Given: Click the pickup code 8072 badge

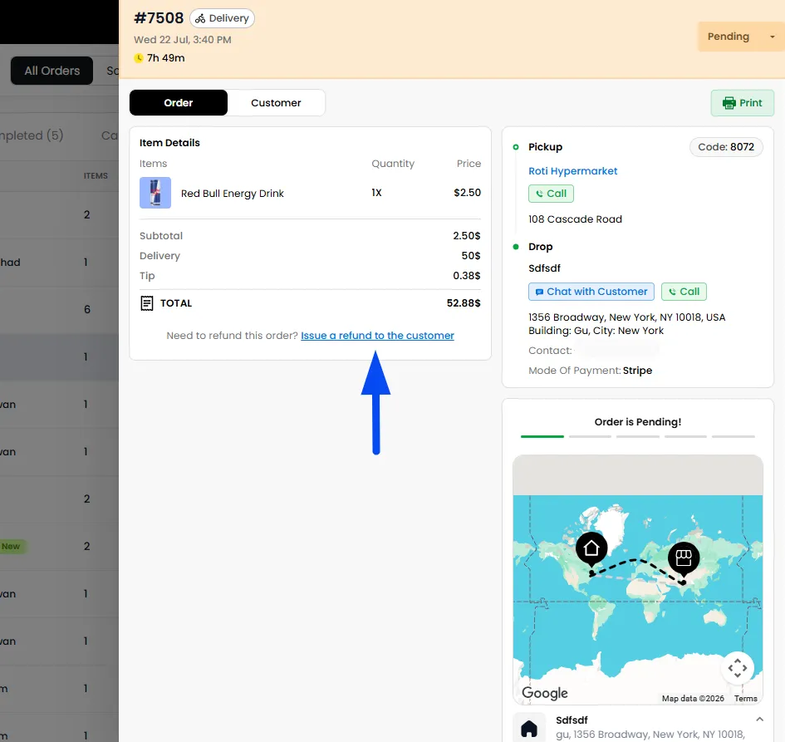Looking at the screenshot, I should pyautogui.click(x=726, y=147).
